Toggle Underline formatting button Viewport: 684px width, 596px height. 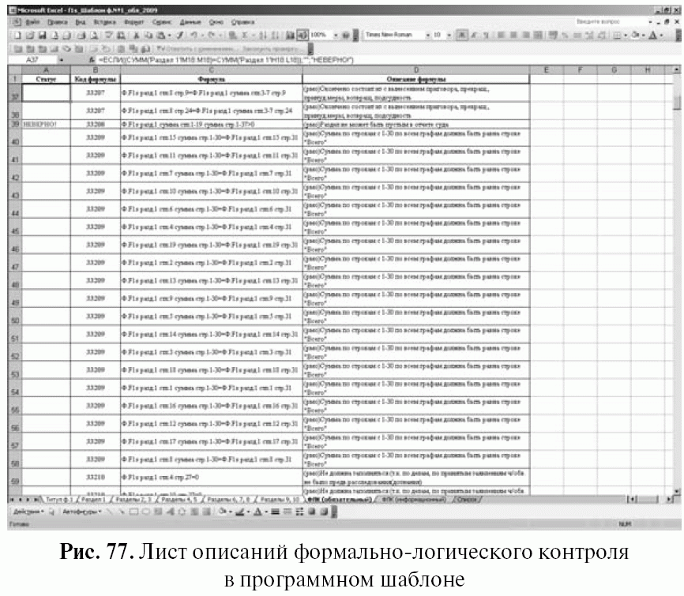[x=487, y=36]
